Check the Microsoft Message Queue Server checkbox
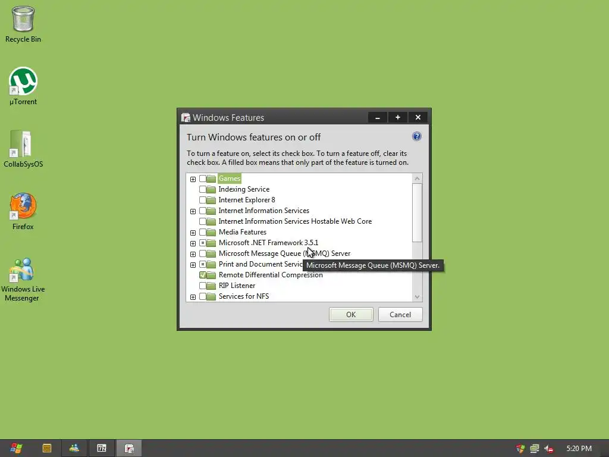Viewport: 609px width, 457px height. point(202,253)
